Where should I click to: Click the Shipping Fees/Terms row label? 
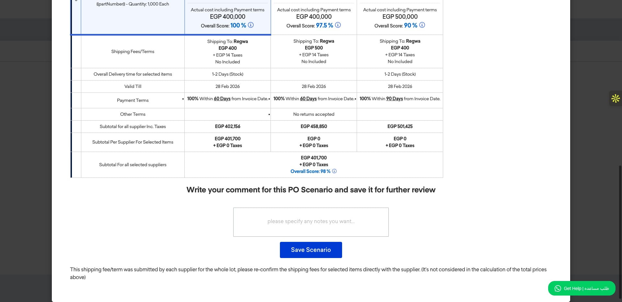click(x=132, y=51)
